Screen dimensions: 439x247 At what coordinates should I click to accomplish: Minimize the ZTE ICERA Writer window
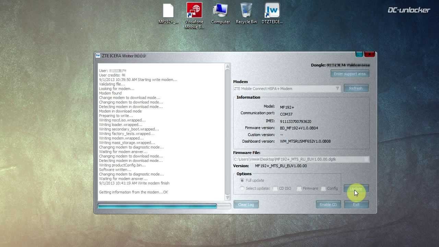tap(359, 54)
